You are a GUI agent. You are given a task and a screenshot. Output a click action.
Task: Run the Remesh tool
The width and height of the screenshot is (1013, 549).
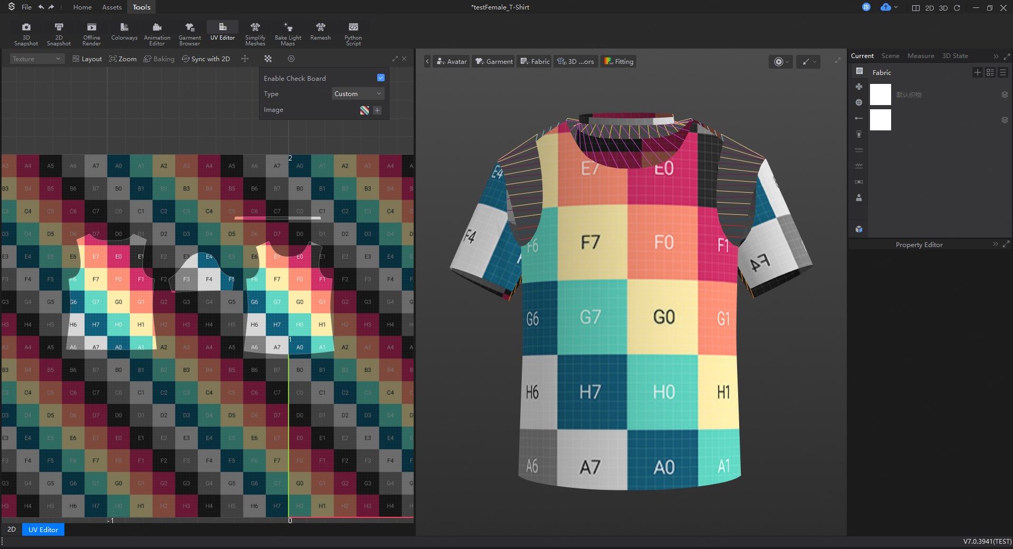320,32
